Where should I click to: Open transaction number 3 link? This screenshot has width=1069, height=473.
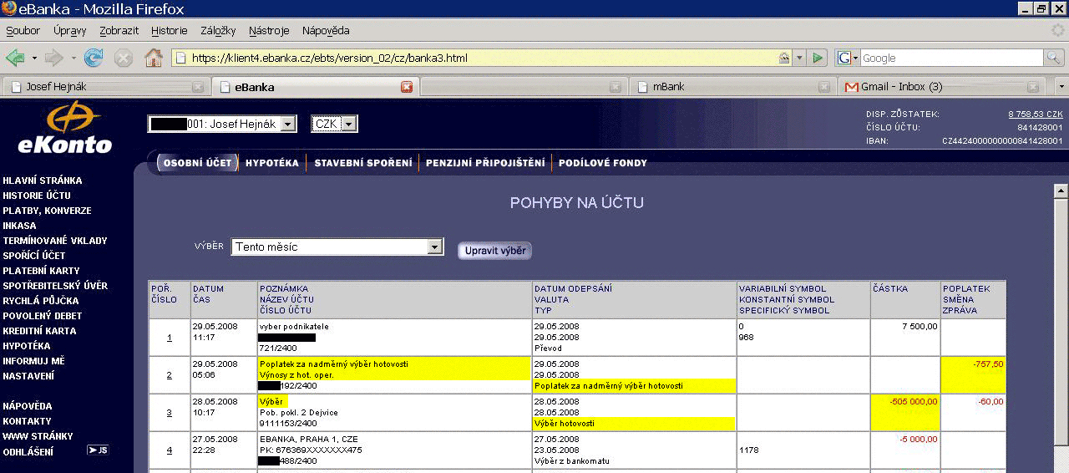169,413
